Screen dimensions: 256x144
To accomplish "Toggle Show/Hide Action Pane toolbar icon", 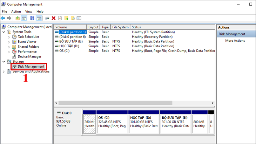I will [x=39, y=18].
